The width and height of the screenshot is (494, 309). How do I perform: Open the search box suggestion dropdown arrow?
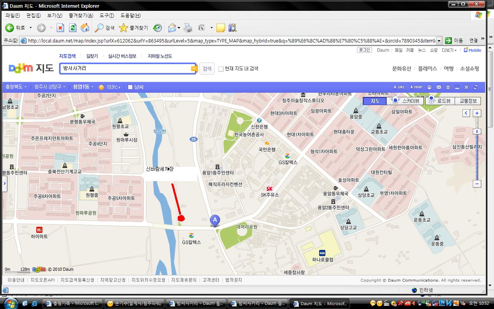[x=194, y=69]
